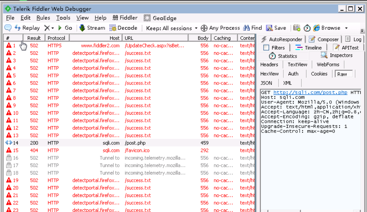Open the JSON request inspector

[x=266, y=83]
